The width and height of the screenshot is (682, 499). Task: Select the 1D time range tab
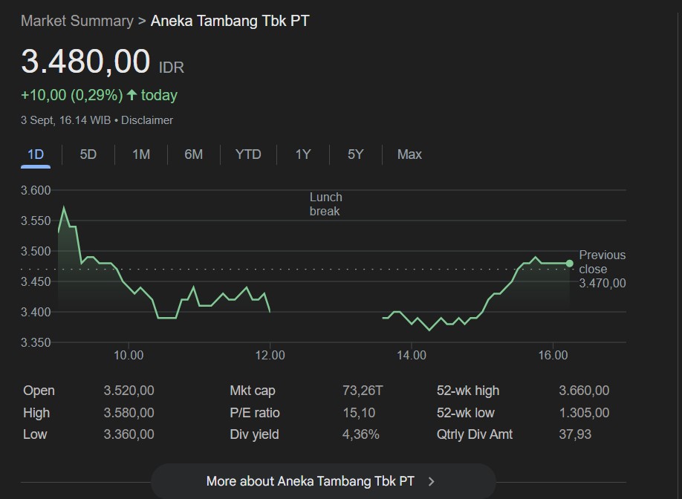36,154
